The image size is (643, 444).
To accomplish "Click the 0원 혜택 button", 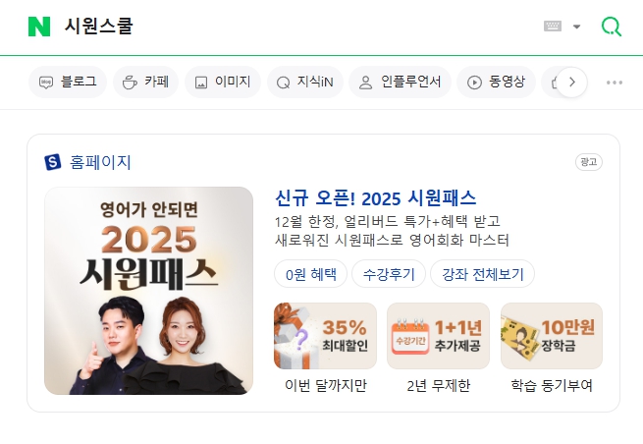I will click(311, 274).
